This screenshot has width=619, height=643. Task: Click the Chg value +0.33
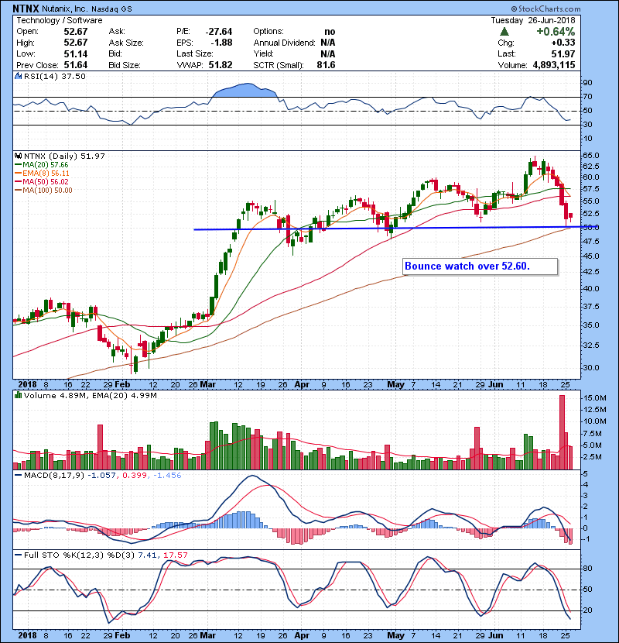pos(563,43)
